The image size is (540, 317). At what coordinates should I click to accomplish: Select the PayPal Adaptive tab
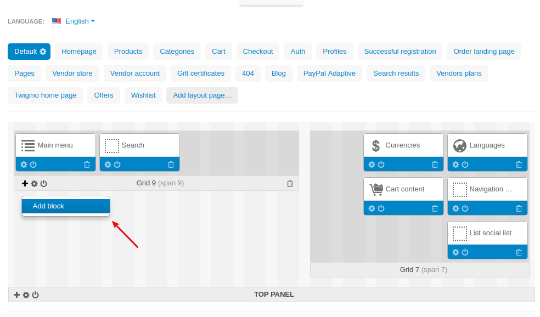point(330,73)
